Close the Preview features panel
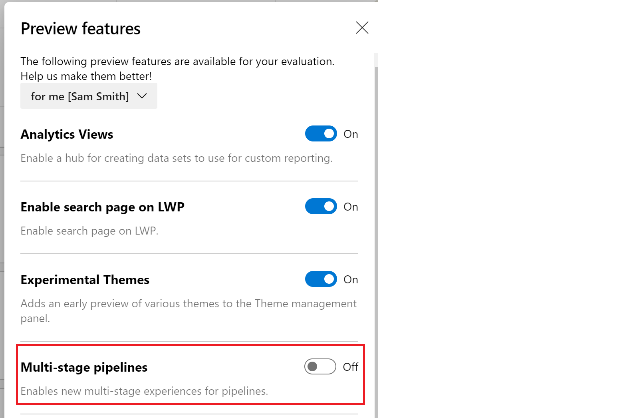639x418 pixels. pyautogui.click(x=362, y=28)
